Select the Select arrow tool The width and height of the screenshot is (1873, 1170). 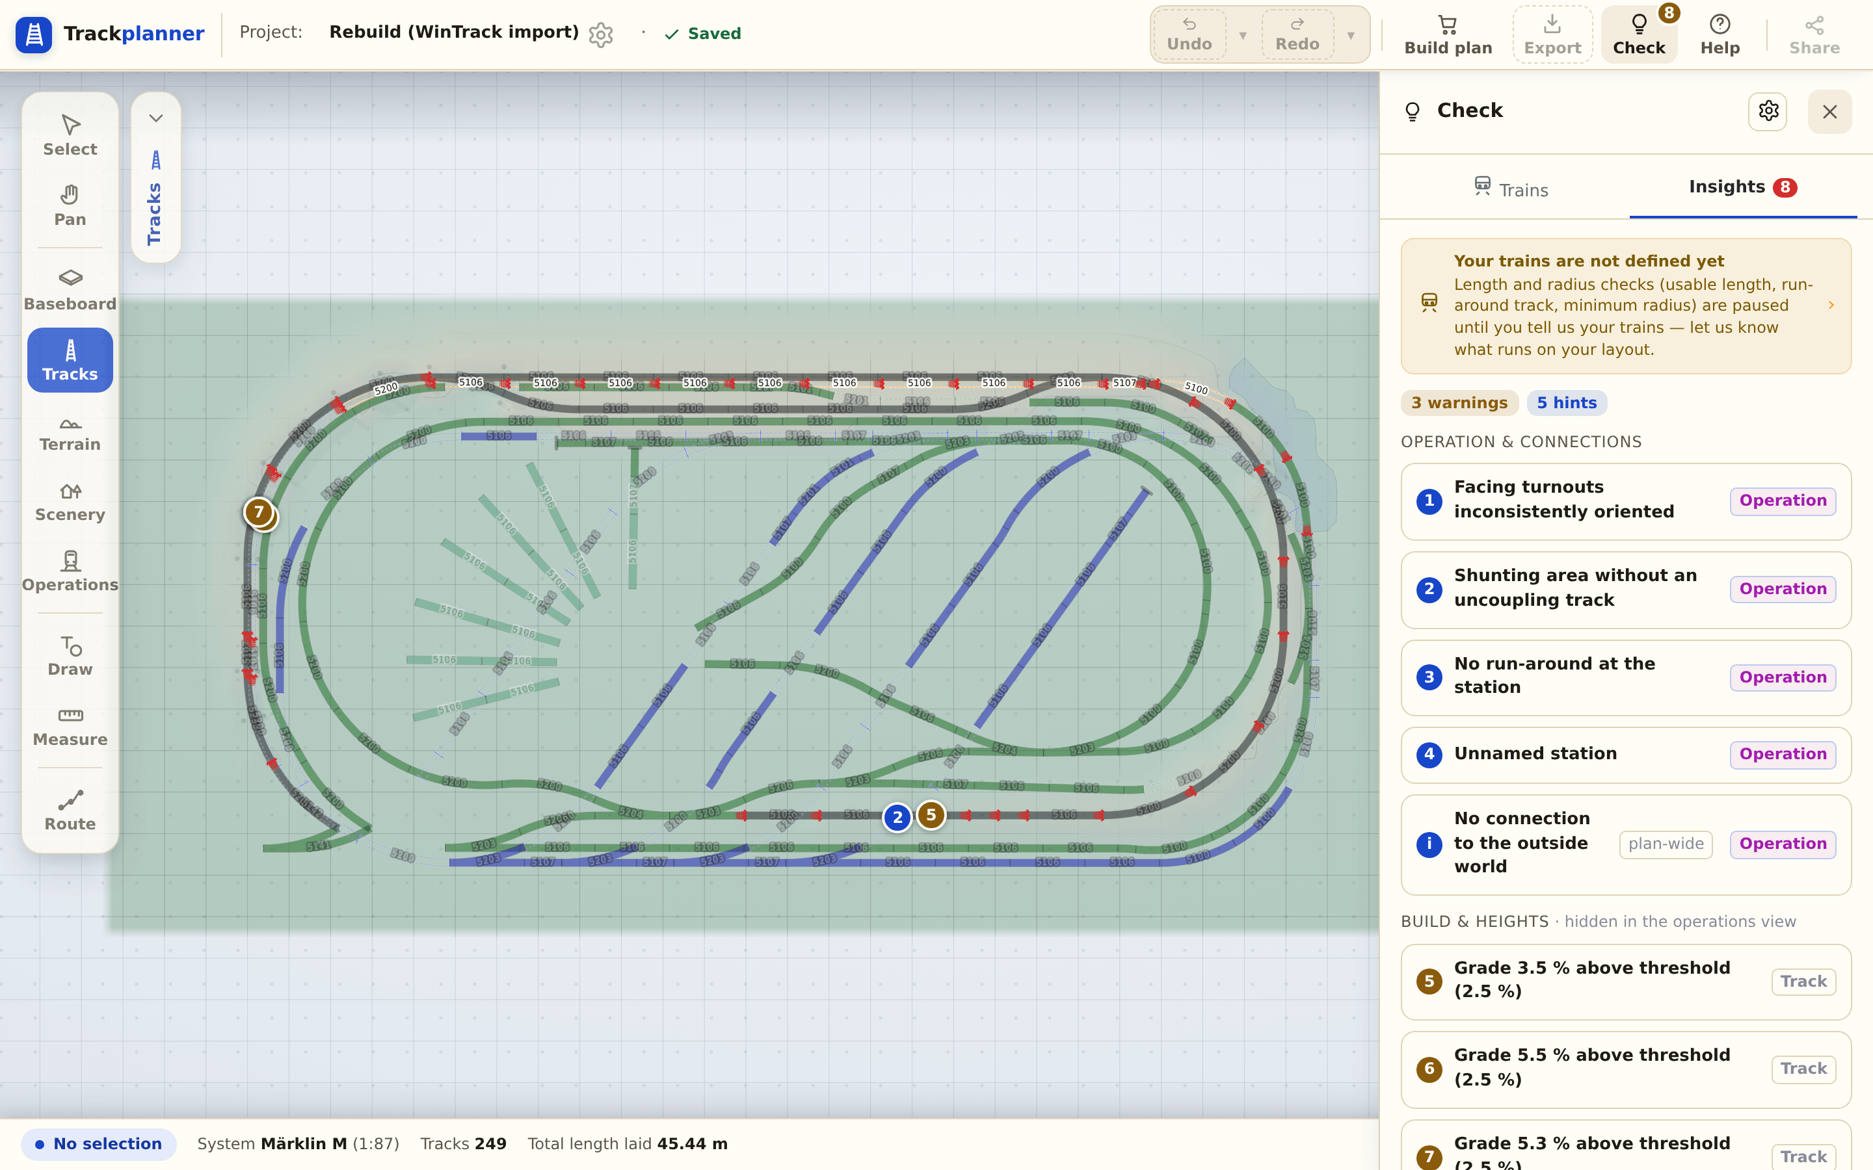(70, 136)
